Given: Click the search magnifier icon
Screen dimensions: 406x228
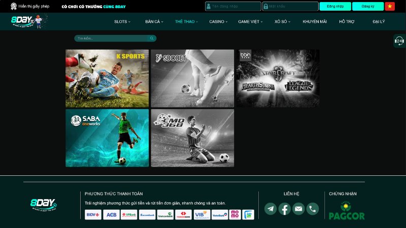Looking at the screenshot, I should (x=152, y=39).
